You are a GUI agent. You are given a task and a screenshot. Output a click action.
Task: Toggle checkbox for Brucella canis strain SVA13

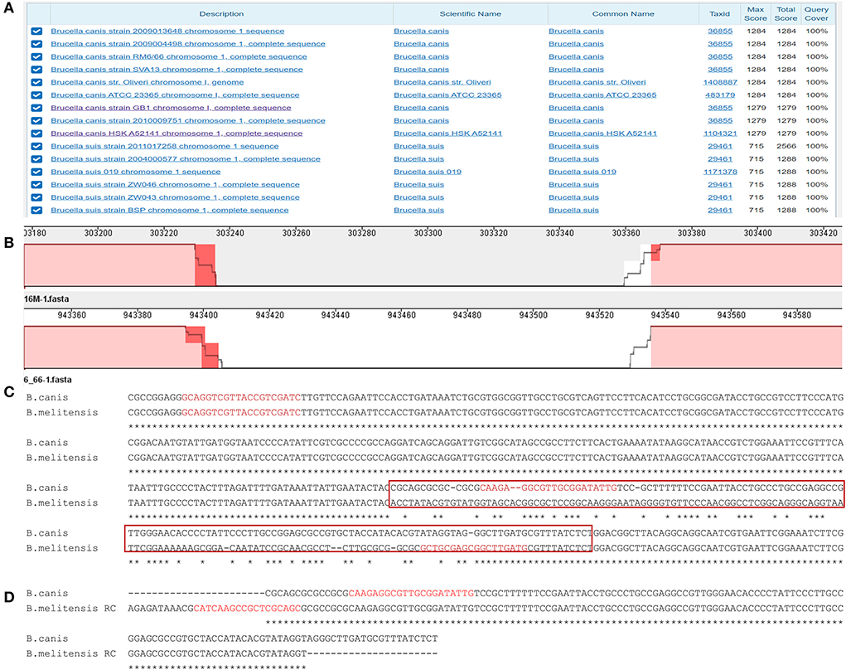click(x=36, y=70)
